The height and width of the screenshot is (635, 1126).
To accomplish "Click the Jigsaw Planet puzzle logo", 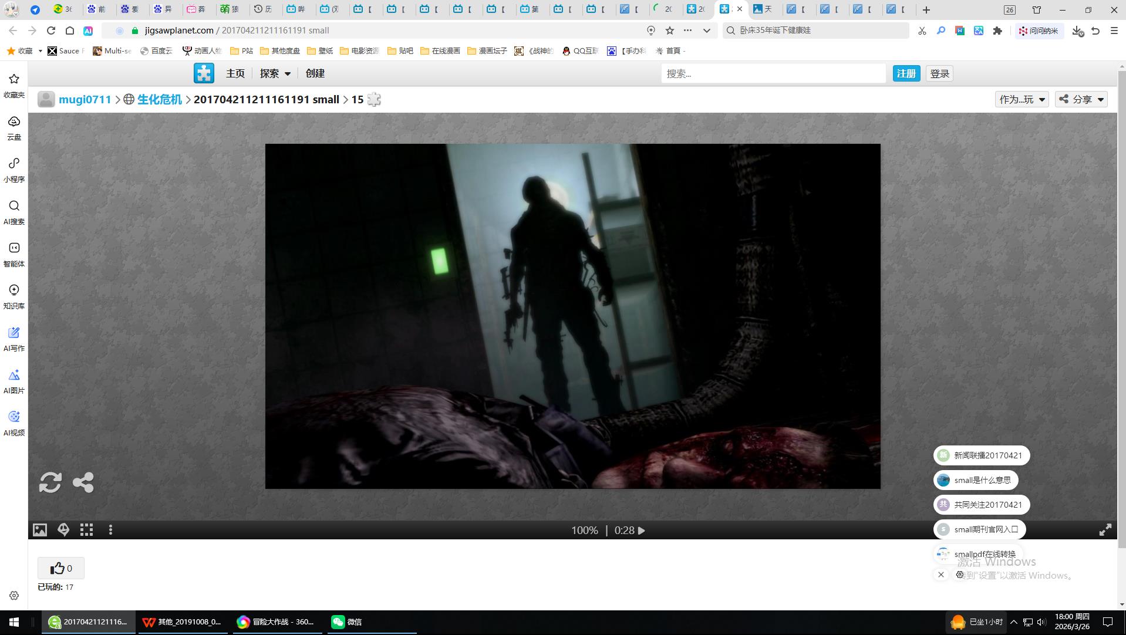I will point(204,73).
